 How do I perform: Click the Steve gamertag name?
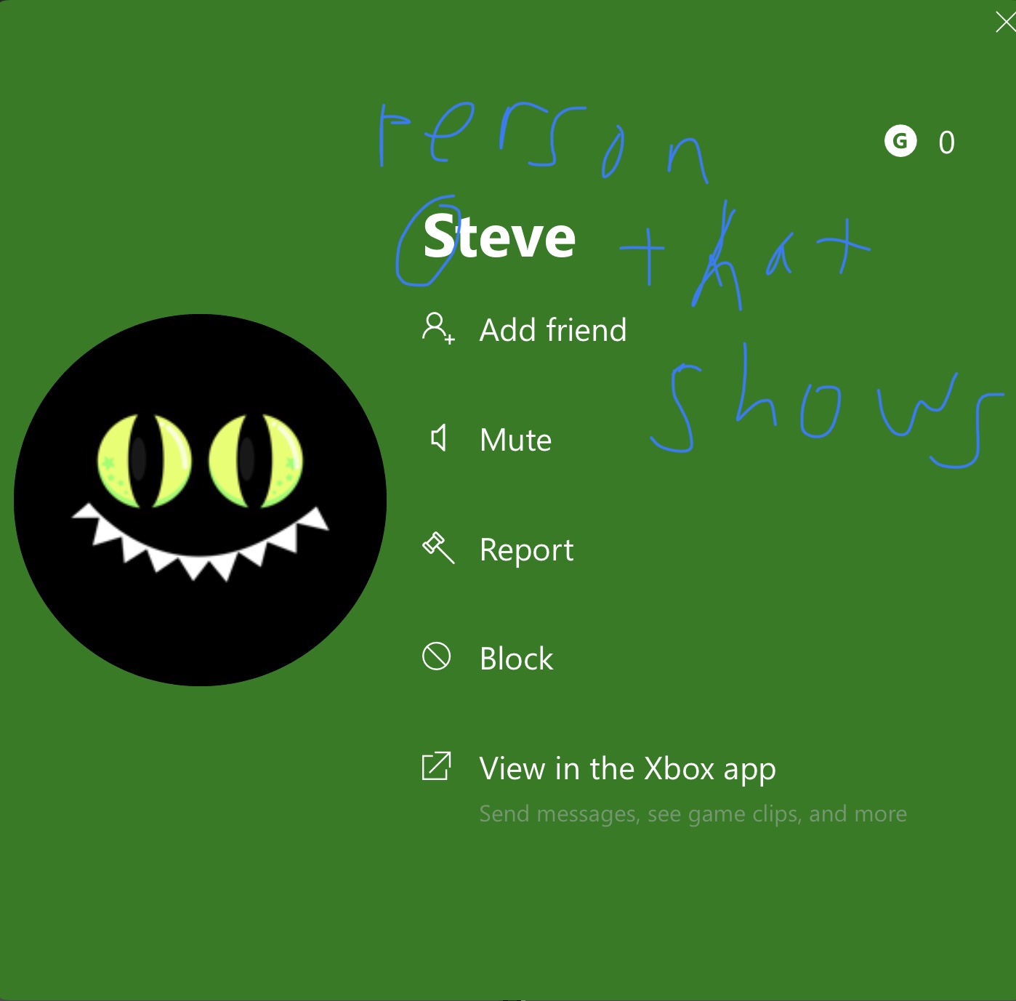point(500,236)
